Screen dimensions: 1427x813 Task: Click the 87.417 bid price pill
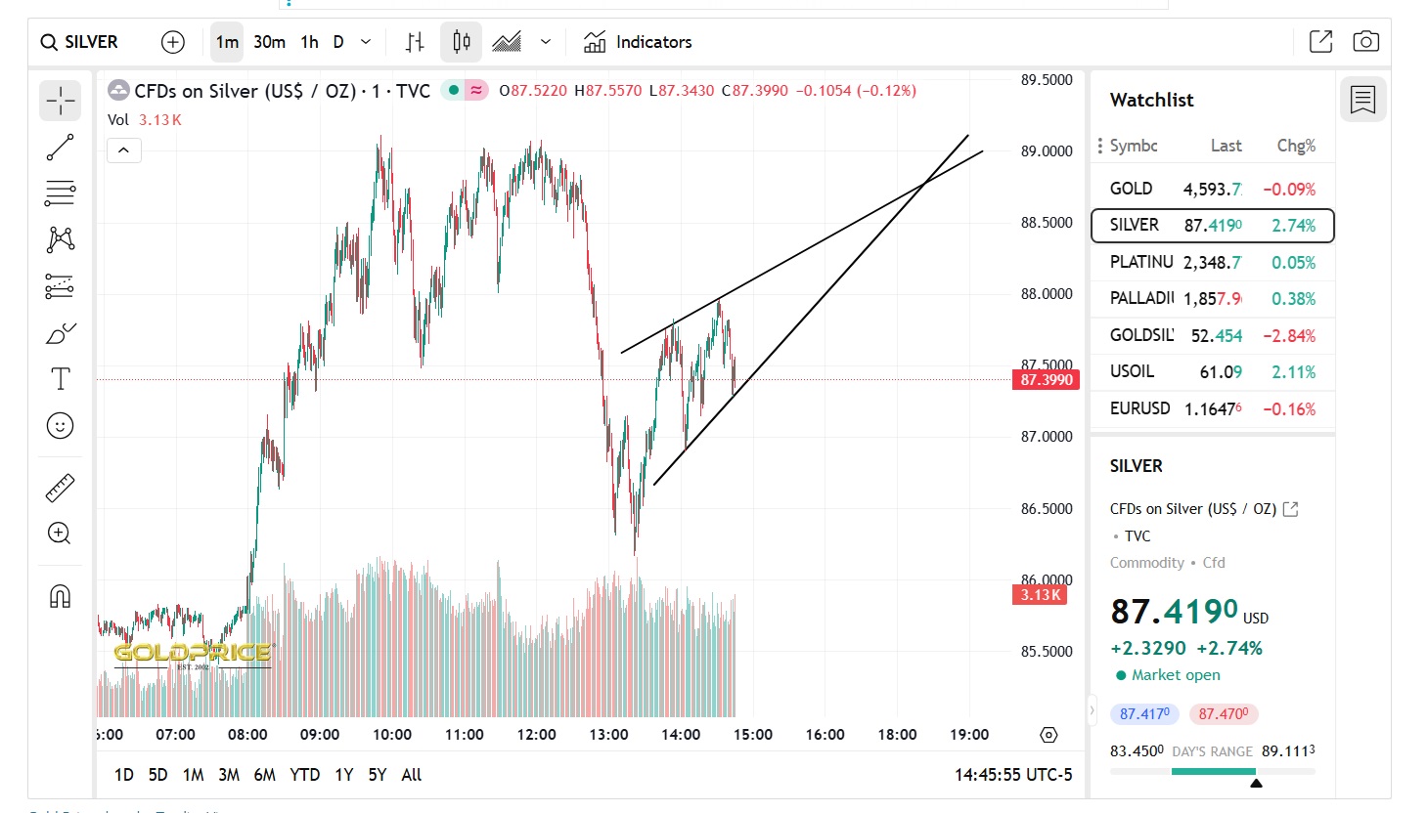[1144, 714]
